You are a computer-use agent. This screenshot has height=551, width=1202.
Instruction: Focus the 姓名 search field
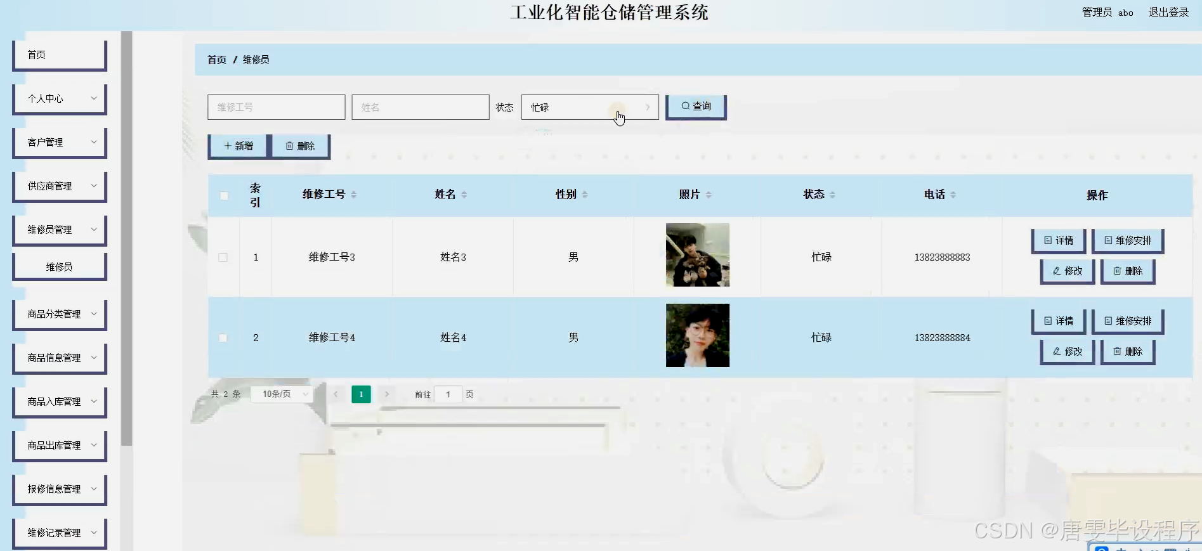(x=421, y=107)
